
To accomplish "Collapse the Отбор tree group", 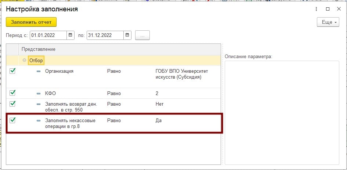I will click(25, 60).
